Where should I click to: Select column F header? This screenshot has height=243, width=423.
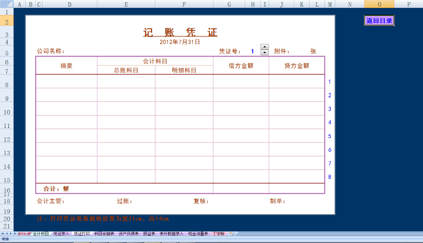184,4
